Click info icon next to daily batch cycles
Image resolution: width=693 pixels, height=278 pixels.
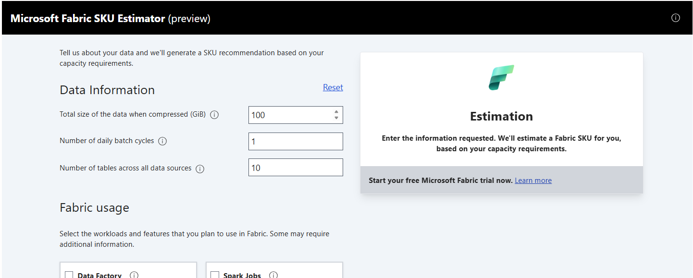point(162,141)
